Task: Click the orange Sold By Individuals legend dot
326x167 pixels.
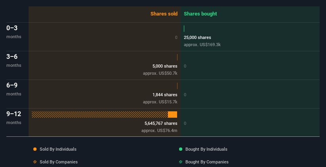Action: (x=35, y=149)
